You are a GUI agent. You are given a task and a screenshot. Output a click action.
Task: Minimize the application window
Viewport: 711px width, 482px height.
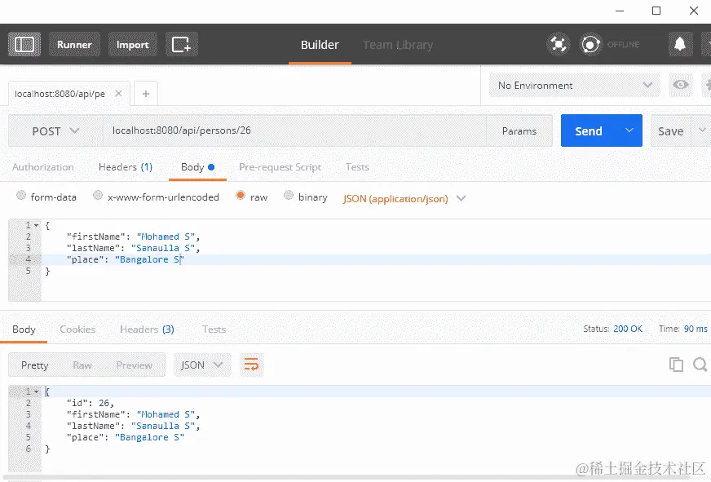(x=620, y=11)
